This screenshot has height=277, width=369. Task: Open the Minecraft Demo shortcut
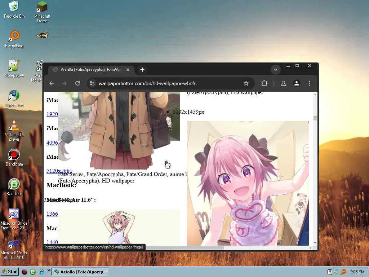point(42,12)
